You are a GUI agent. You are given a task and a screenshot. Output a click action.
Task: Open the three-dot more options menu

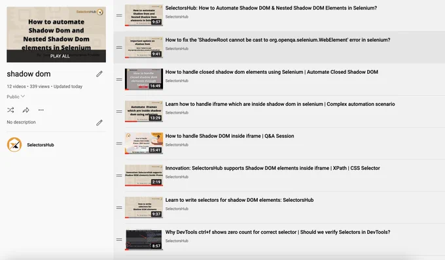pos(41,110)
